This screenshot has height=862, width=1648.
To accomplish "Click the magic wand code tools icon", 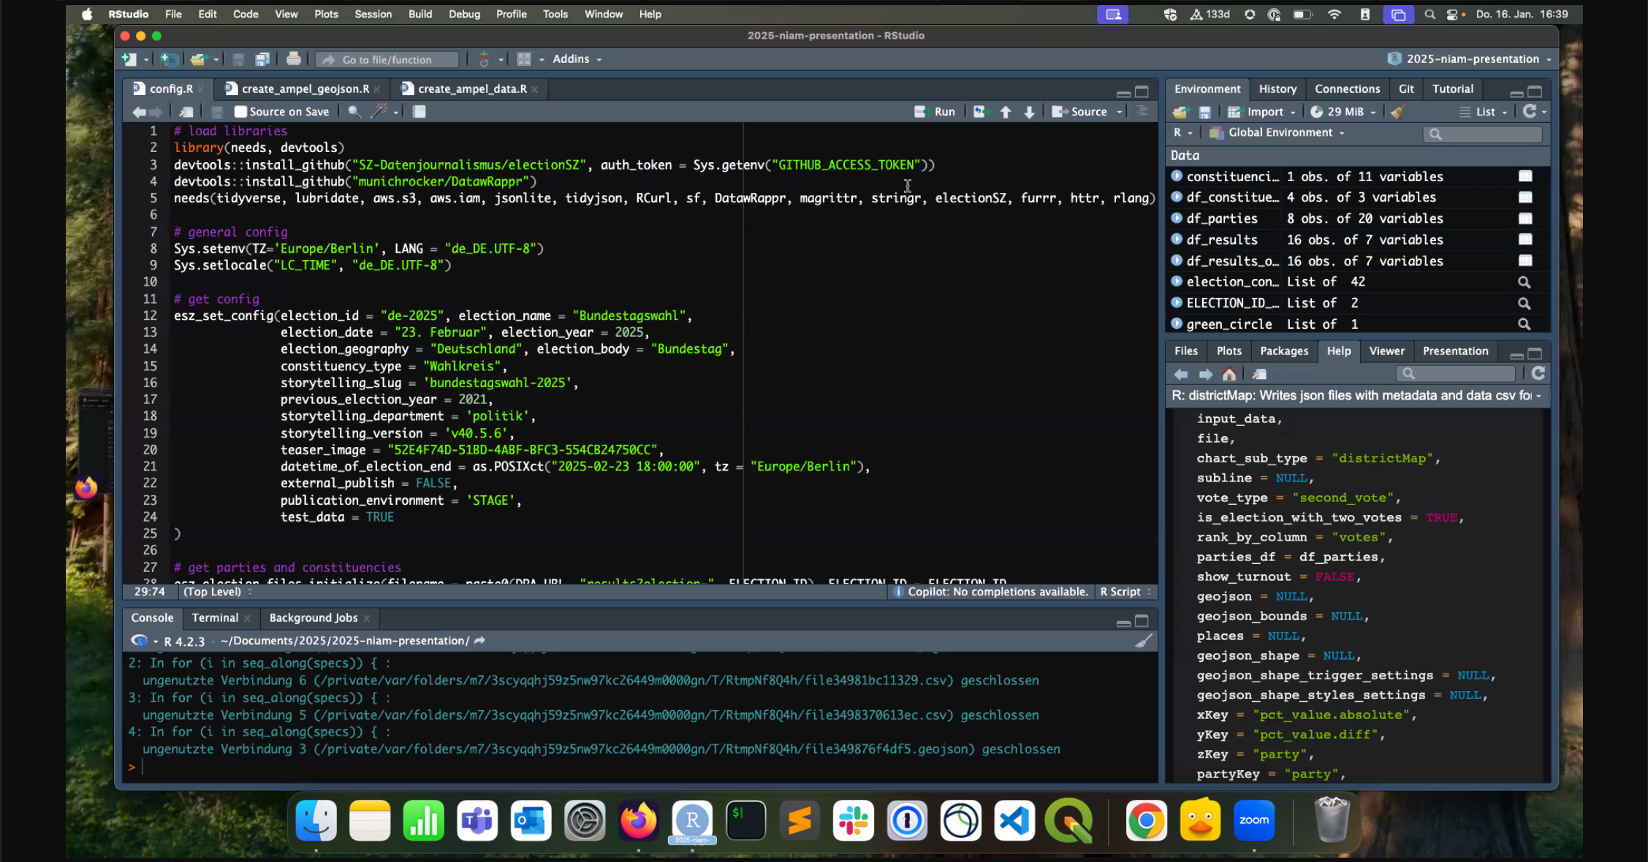I will point(379,112).
